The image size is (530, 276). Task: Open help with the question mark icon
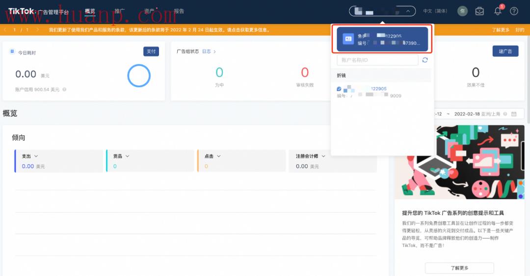514,11
